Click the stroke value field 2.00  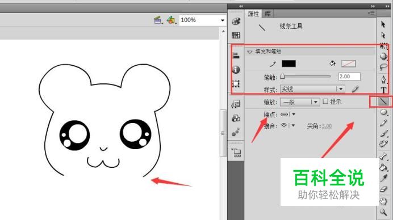coord(349,77)
